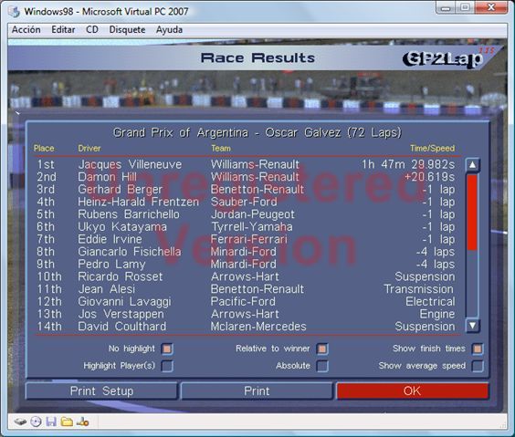Select the Giancarlo Fisichella row
The width and height of the screenshot is (515, 437).
[246, 252]
